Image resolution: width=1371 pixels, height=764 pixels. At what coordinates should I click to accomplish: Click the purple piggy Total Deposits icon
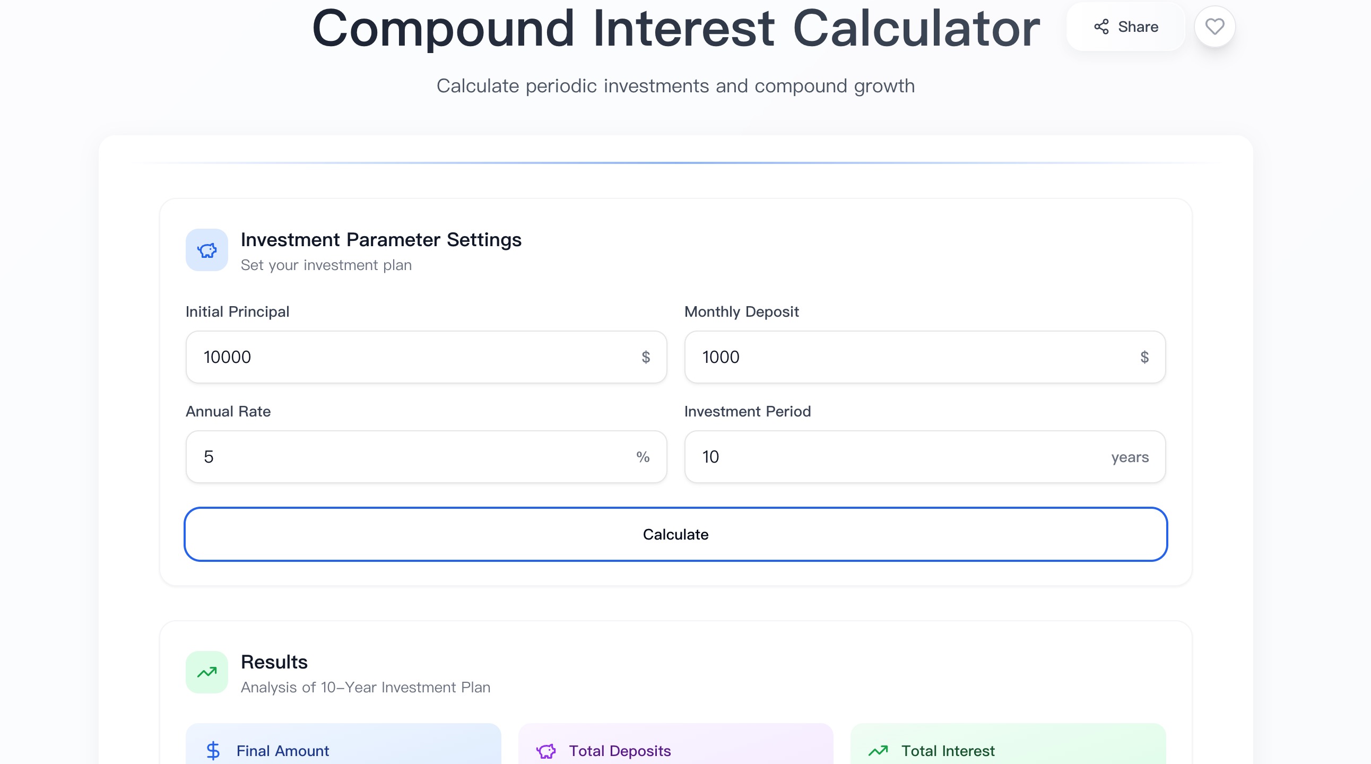tap(546, 751)
